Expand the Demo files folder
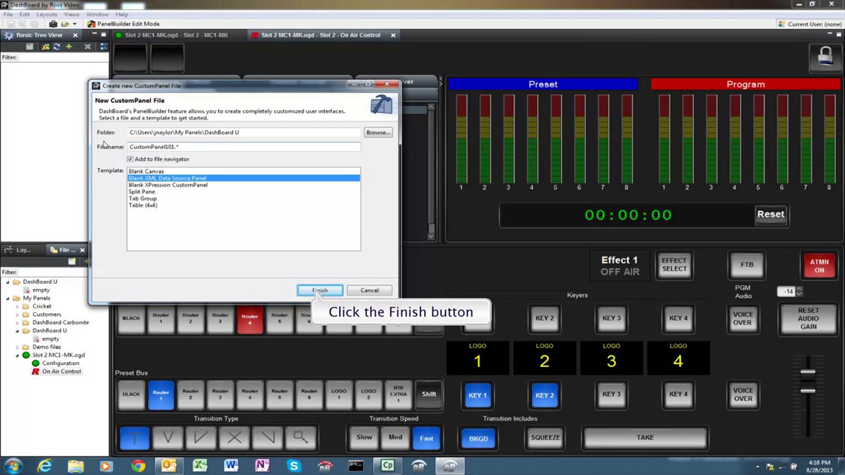This screenshot has height=475, width=845. pyautogui.click(x=17, y=347)
